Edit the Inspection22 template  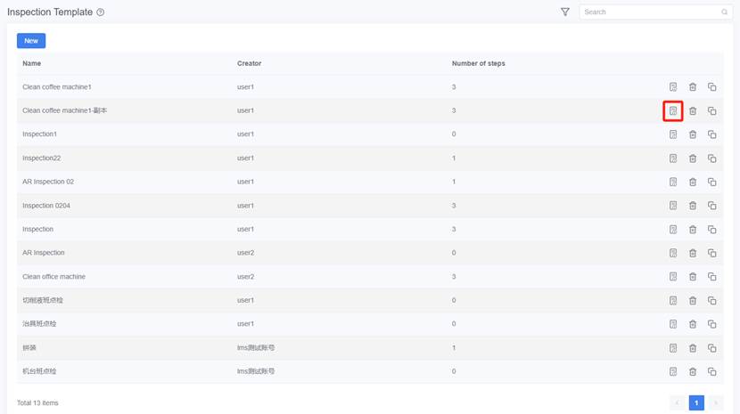click(673, 158)
